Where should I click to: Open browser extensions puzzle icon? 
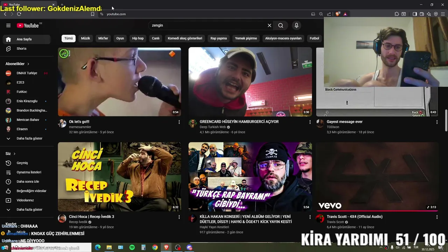pyautogui.click(x=397, y=14)
